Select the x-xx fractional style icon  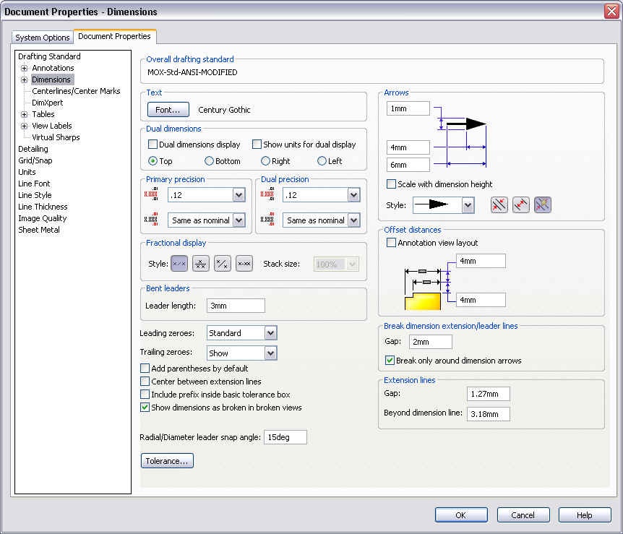pos(244,264)
